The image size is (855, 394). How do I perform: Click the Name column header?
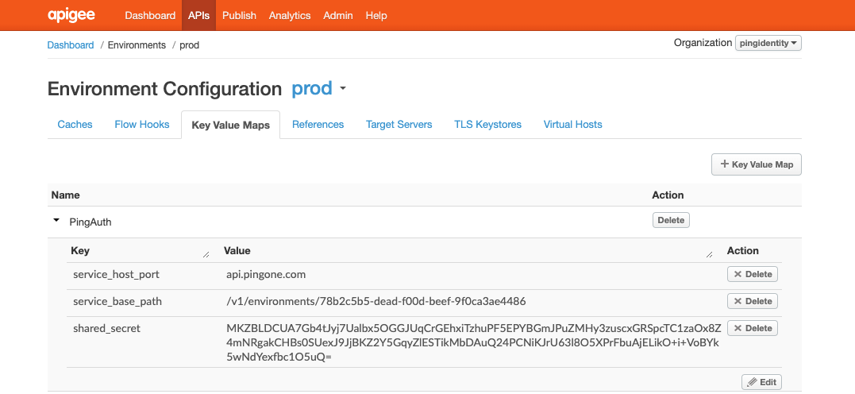click(x=65, y=195)
